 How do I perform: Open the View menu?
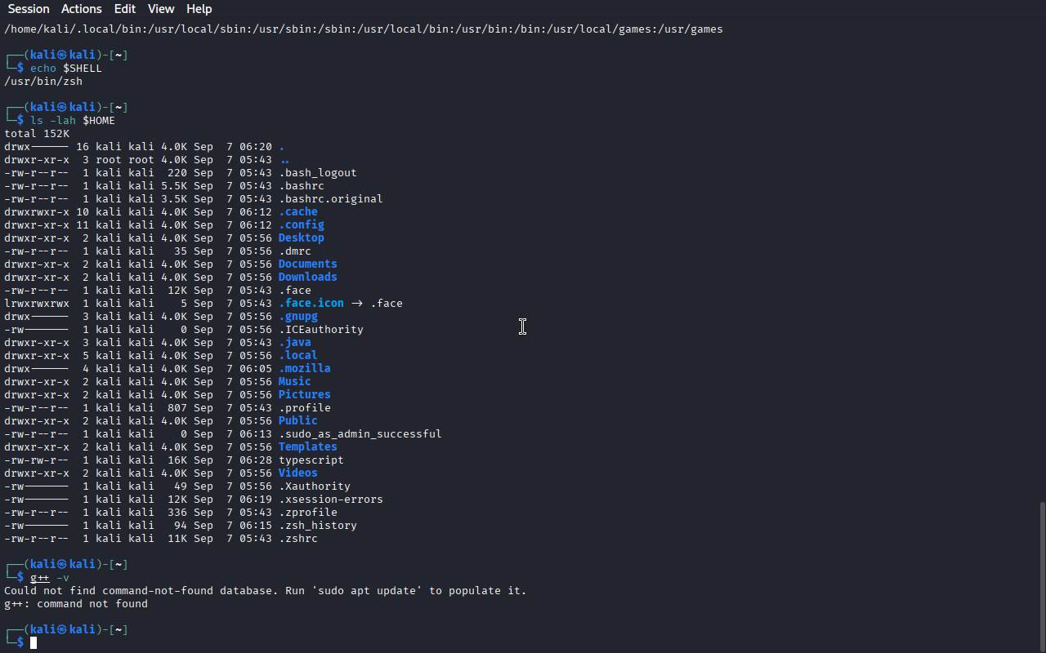[161, 9]
